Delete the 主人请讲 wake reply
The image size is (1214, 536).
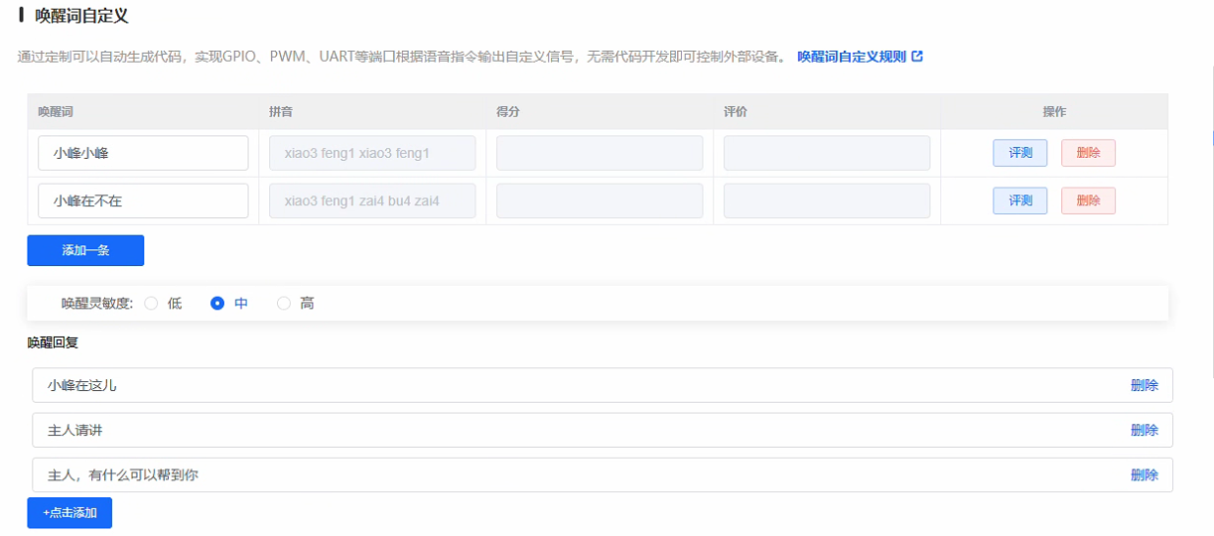click(1144, 430)
